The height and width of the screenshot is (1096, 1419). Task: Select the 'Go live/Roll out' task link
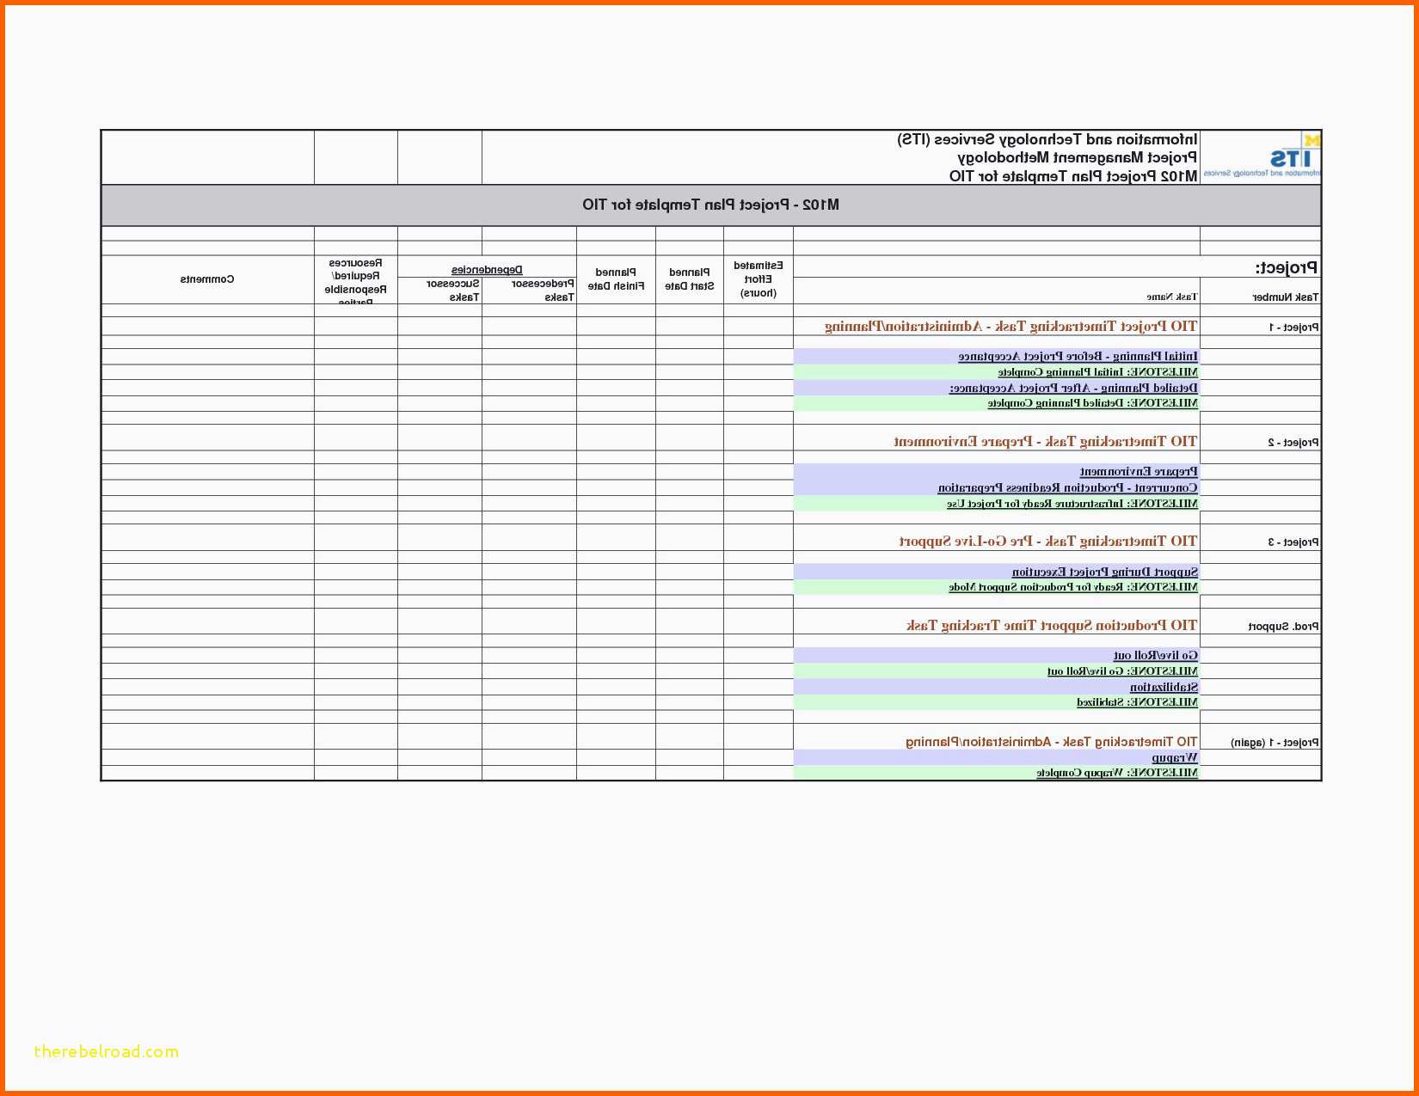pos(1155,655)
